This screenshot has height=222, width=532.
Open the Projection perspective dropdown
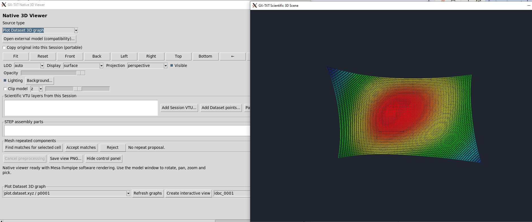(x=166, y=66)
